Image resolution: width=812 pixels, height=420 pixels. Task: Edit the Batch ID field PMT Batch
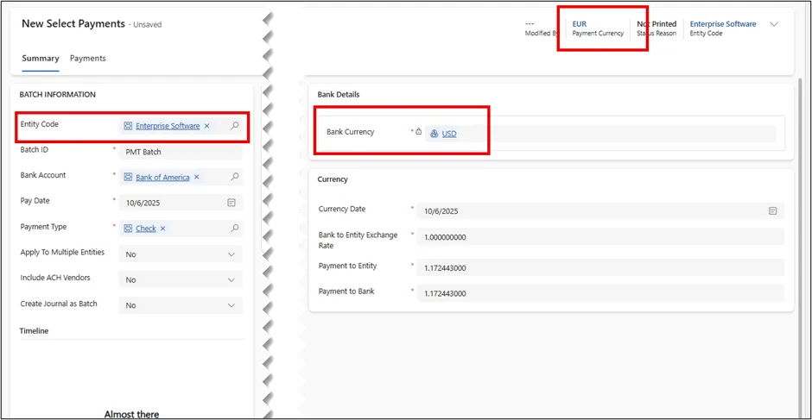tap(181, 152)
